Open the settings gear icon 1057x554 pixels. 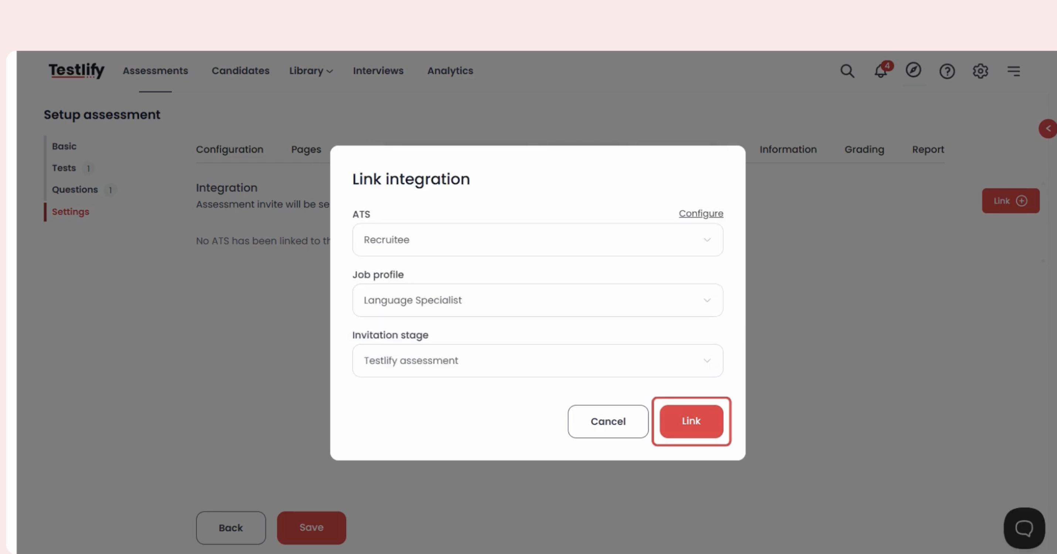coord(980,71)
